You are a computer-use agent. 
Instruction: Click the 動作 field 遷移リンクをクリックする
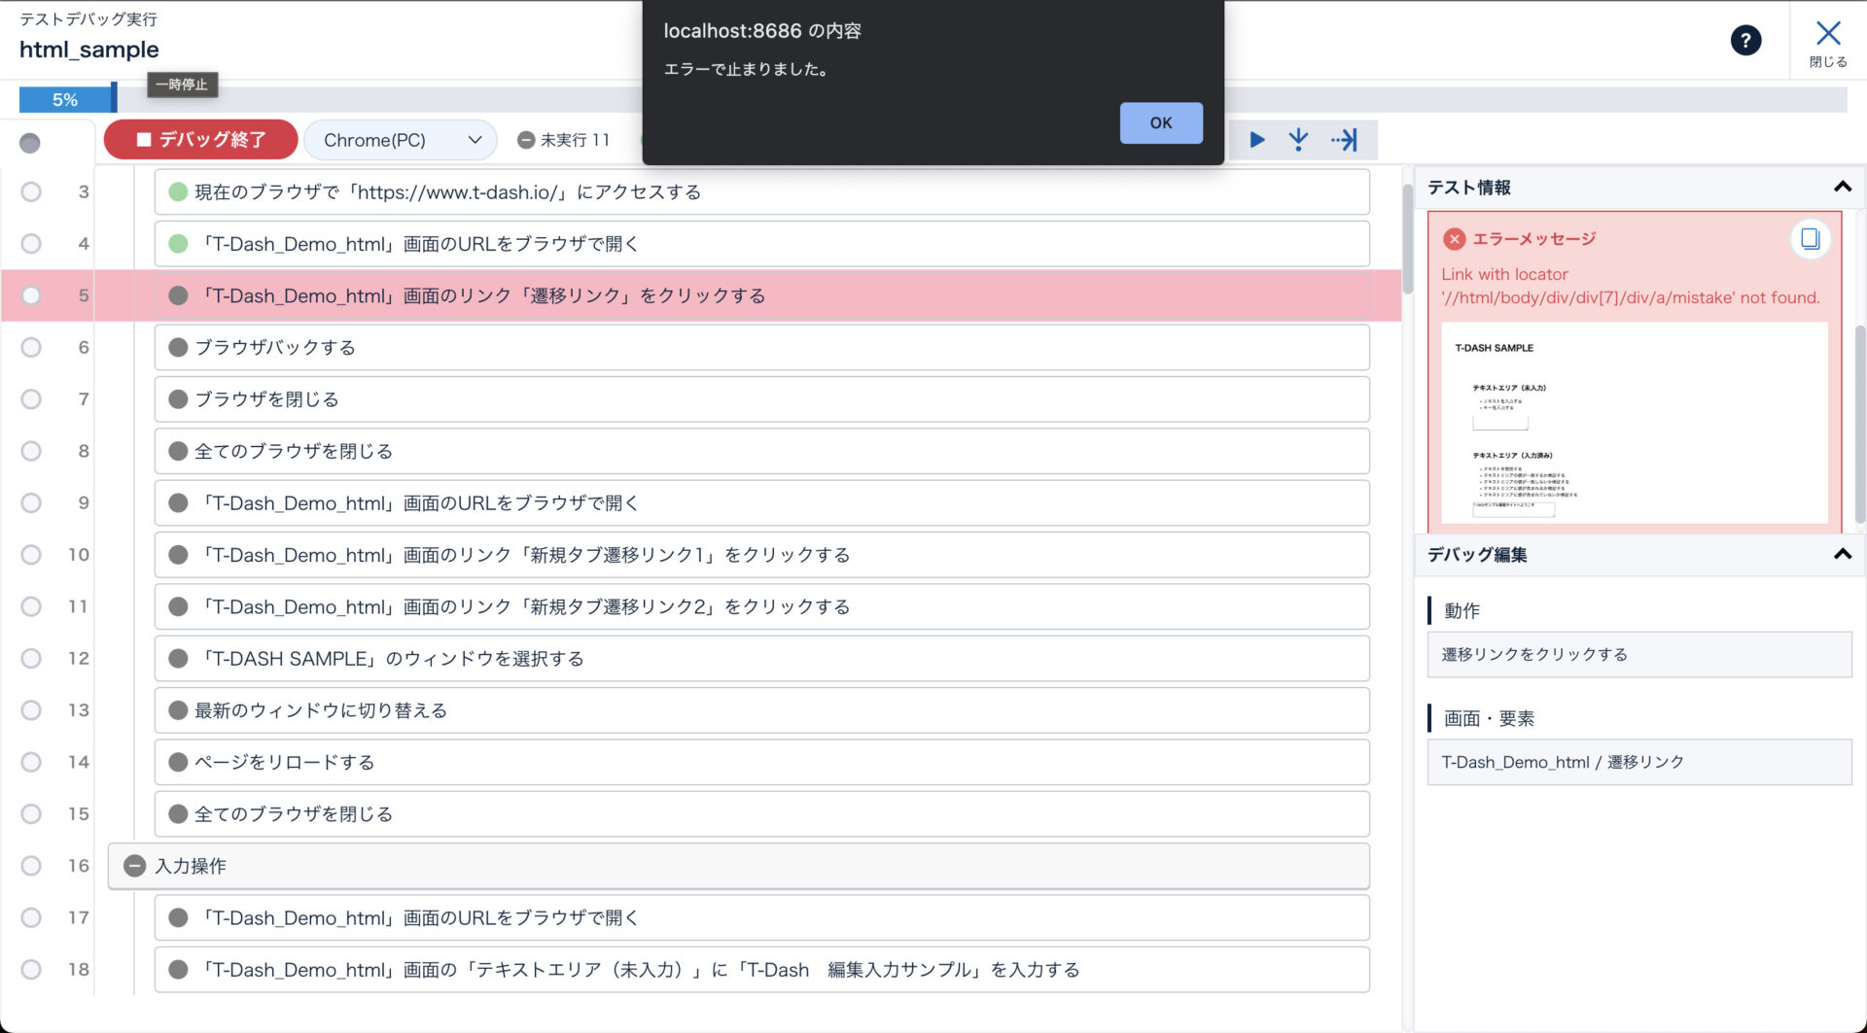point(1638,655)
